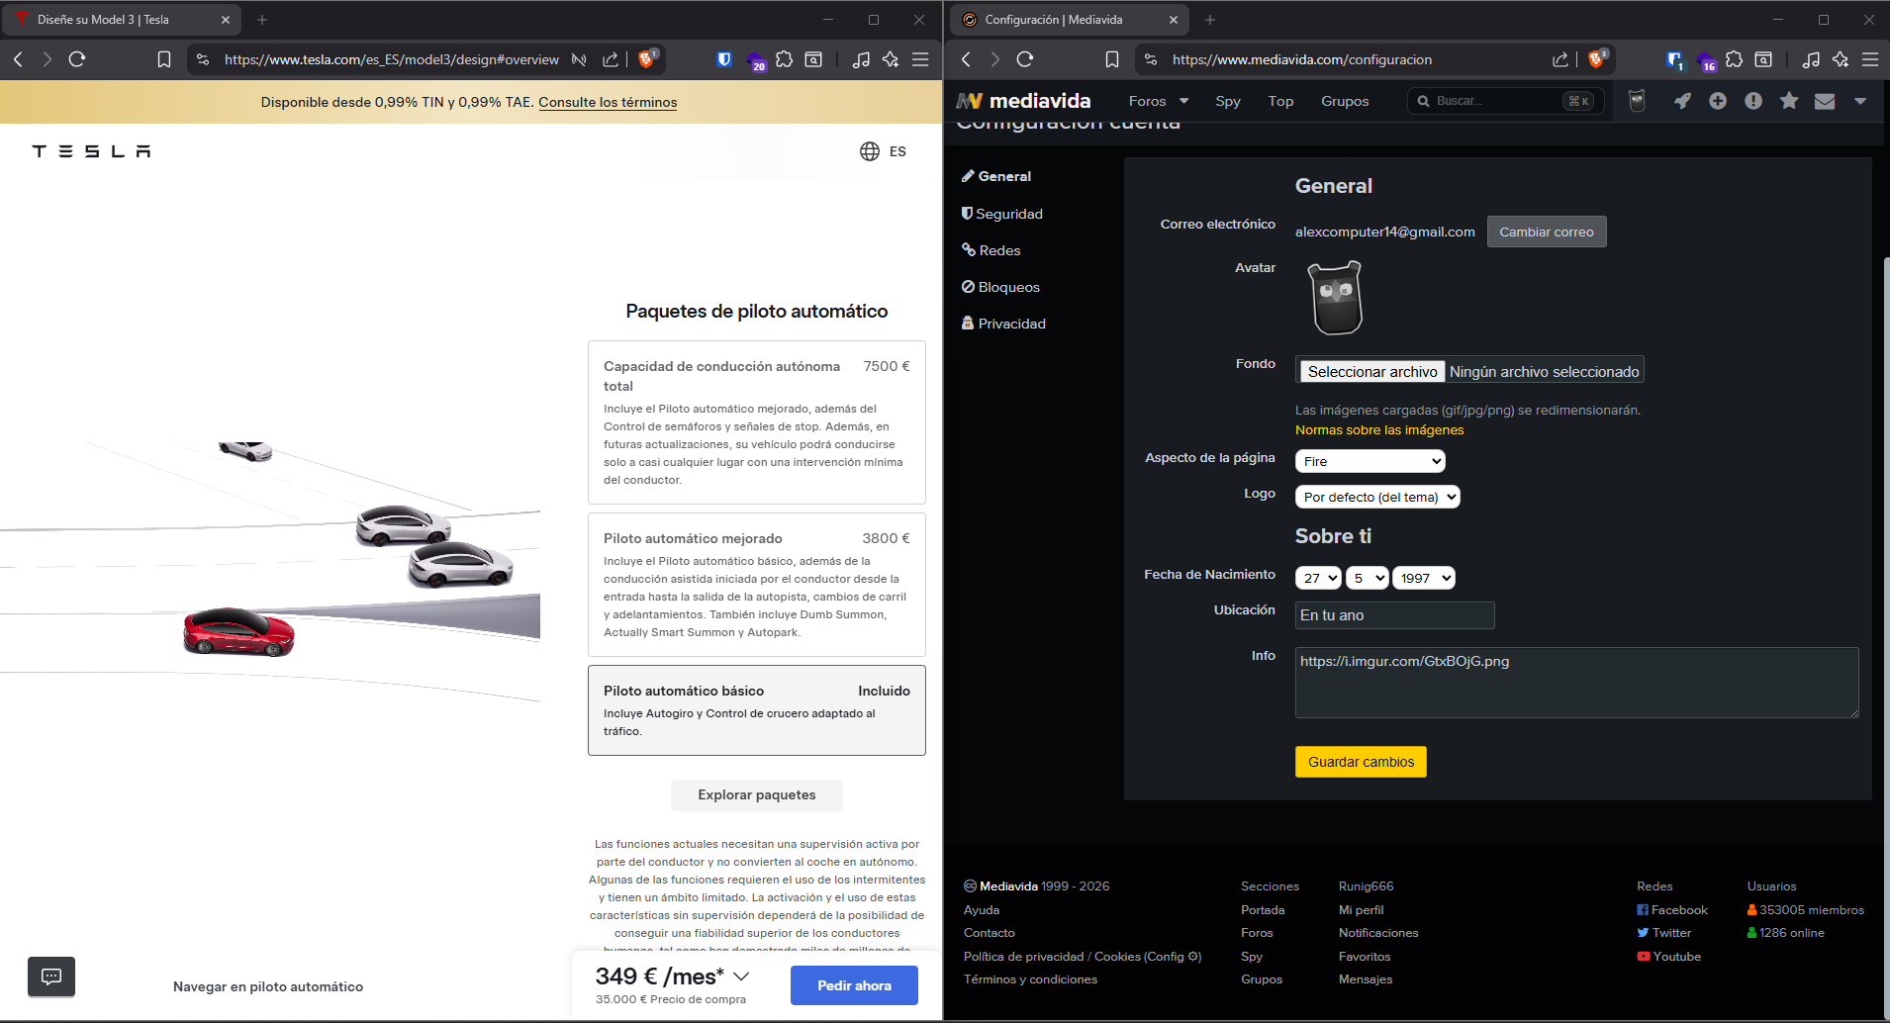
Task: Open the Aspecto de la página dropdown
Action: tap(1370, 461)
